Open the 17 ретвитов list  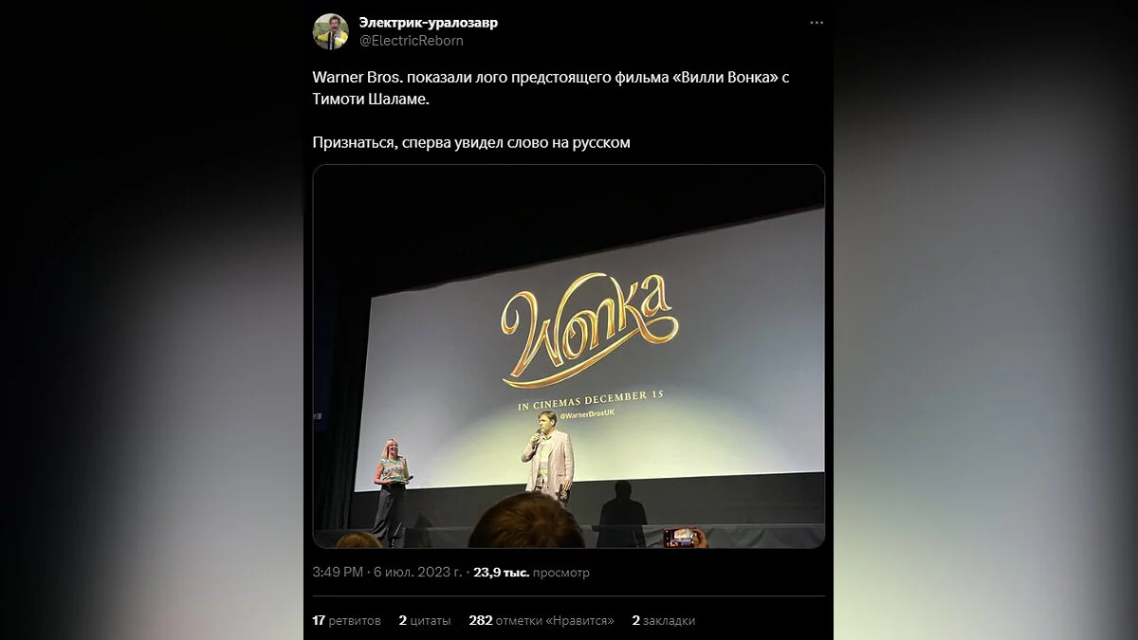coord(346,620)
